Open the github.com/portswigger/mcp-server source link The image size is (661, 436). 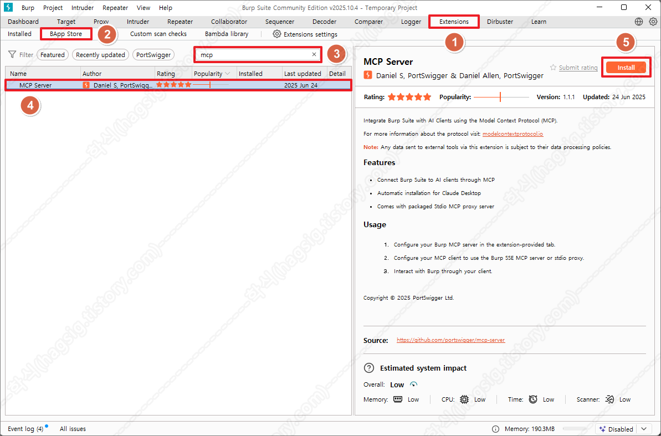(450, 340)
